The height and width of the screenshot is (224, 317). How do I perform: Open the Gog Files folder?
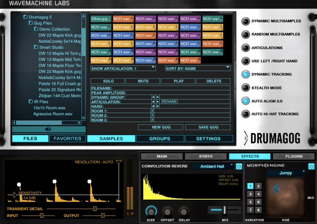pos(40,23)
